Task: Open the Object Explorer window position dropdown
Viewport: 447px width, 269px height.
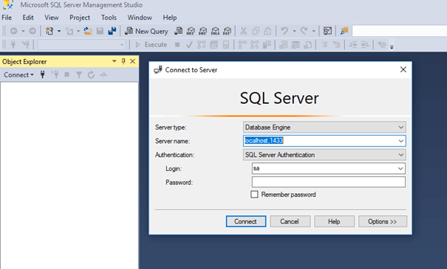Action: tap(115, 61)
